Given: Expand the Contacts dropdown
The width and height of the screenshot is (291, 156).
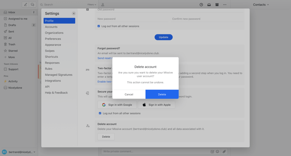Looking at the screenshot, I should [x=261, y=5].
